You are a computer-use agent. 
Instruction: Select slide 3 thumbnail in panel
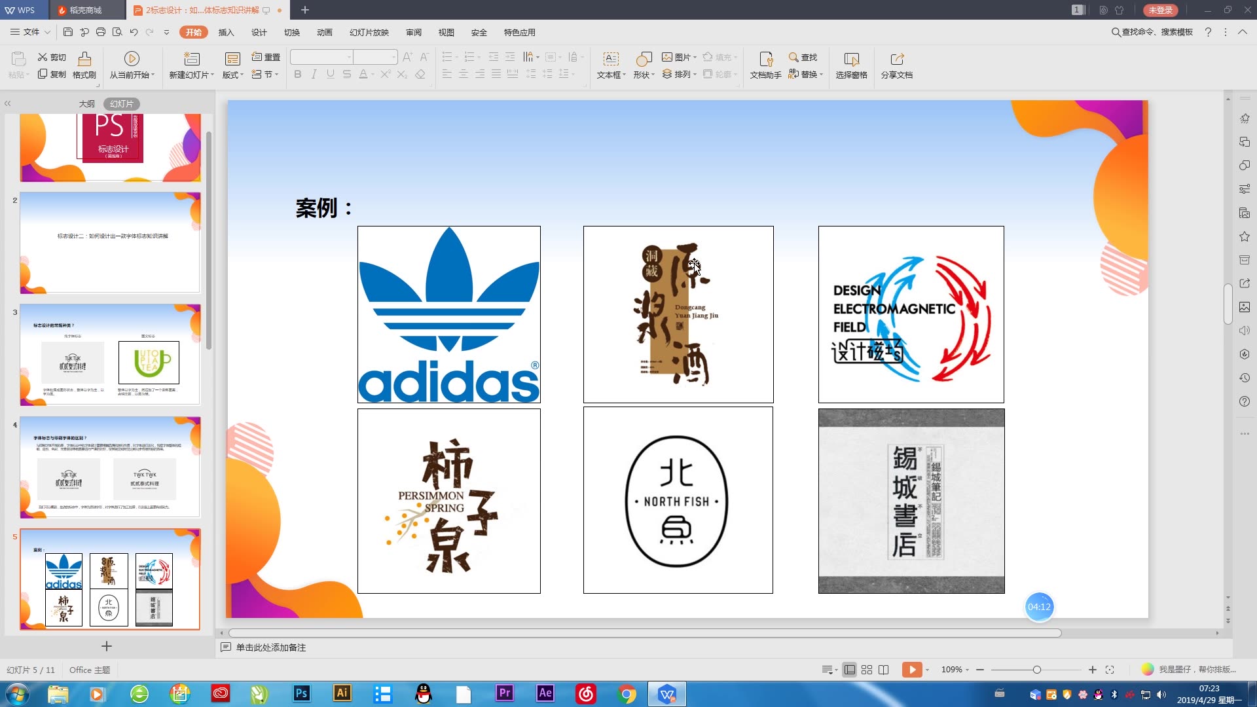point(110,354)
